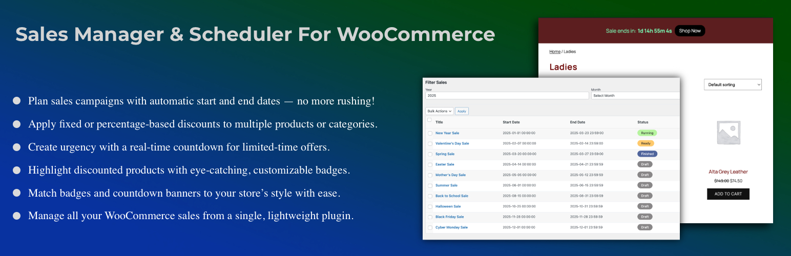This screenshot has height=256, width=791.
Task: Open the Back to School Sale link
Action: (x=452, y=196)
